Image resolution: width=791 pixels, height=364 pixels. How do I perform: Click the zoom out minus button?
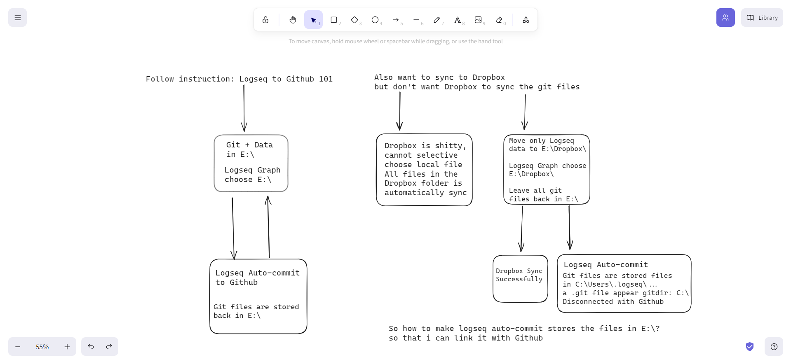click(18, 347)
